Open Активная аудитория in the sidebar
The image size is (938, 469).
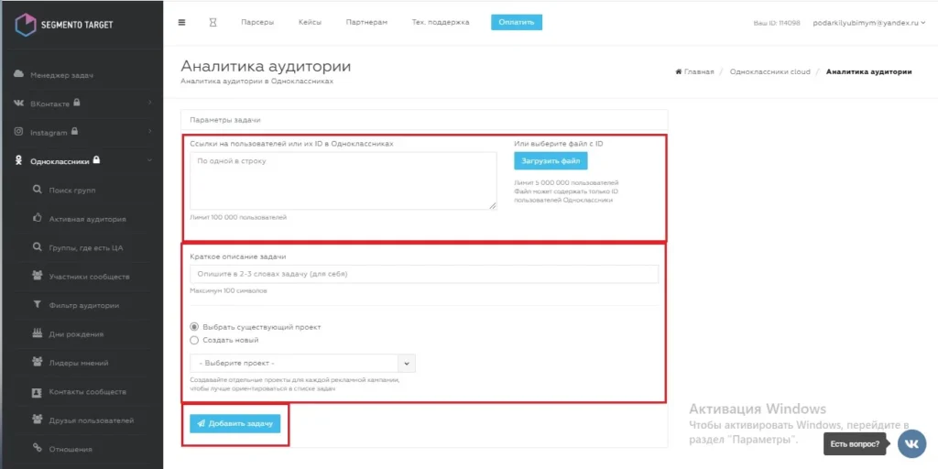(x=87, y=219)
